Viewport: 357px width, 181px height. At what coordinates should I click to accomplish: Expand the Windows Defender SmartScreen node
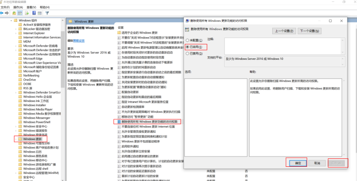click(x=16, y=92)
